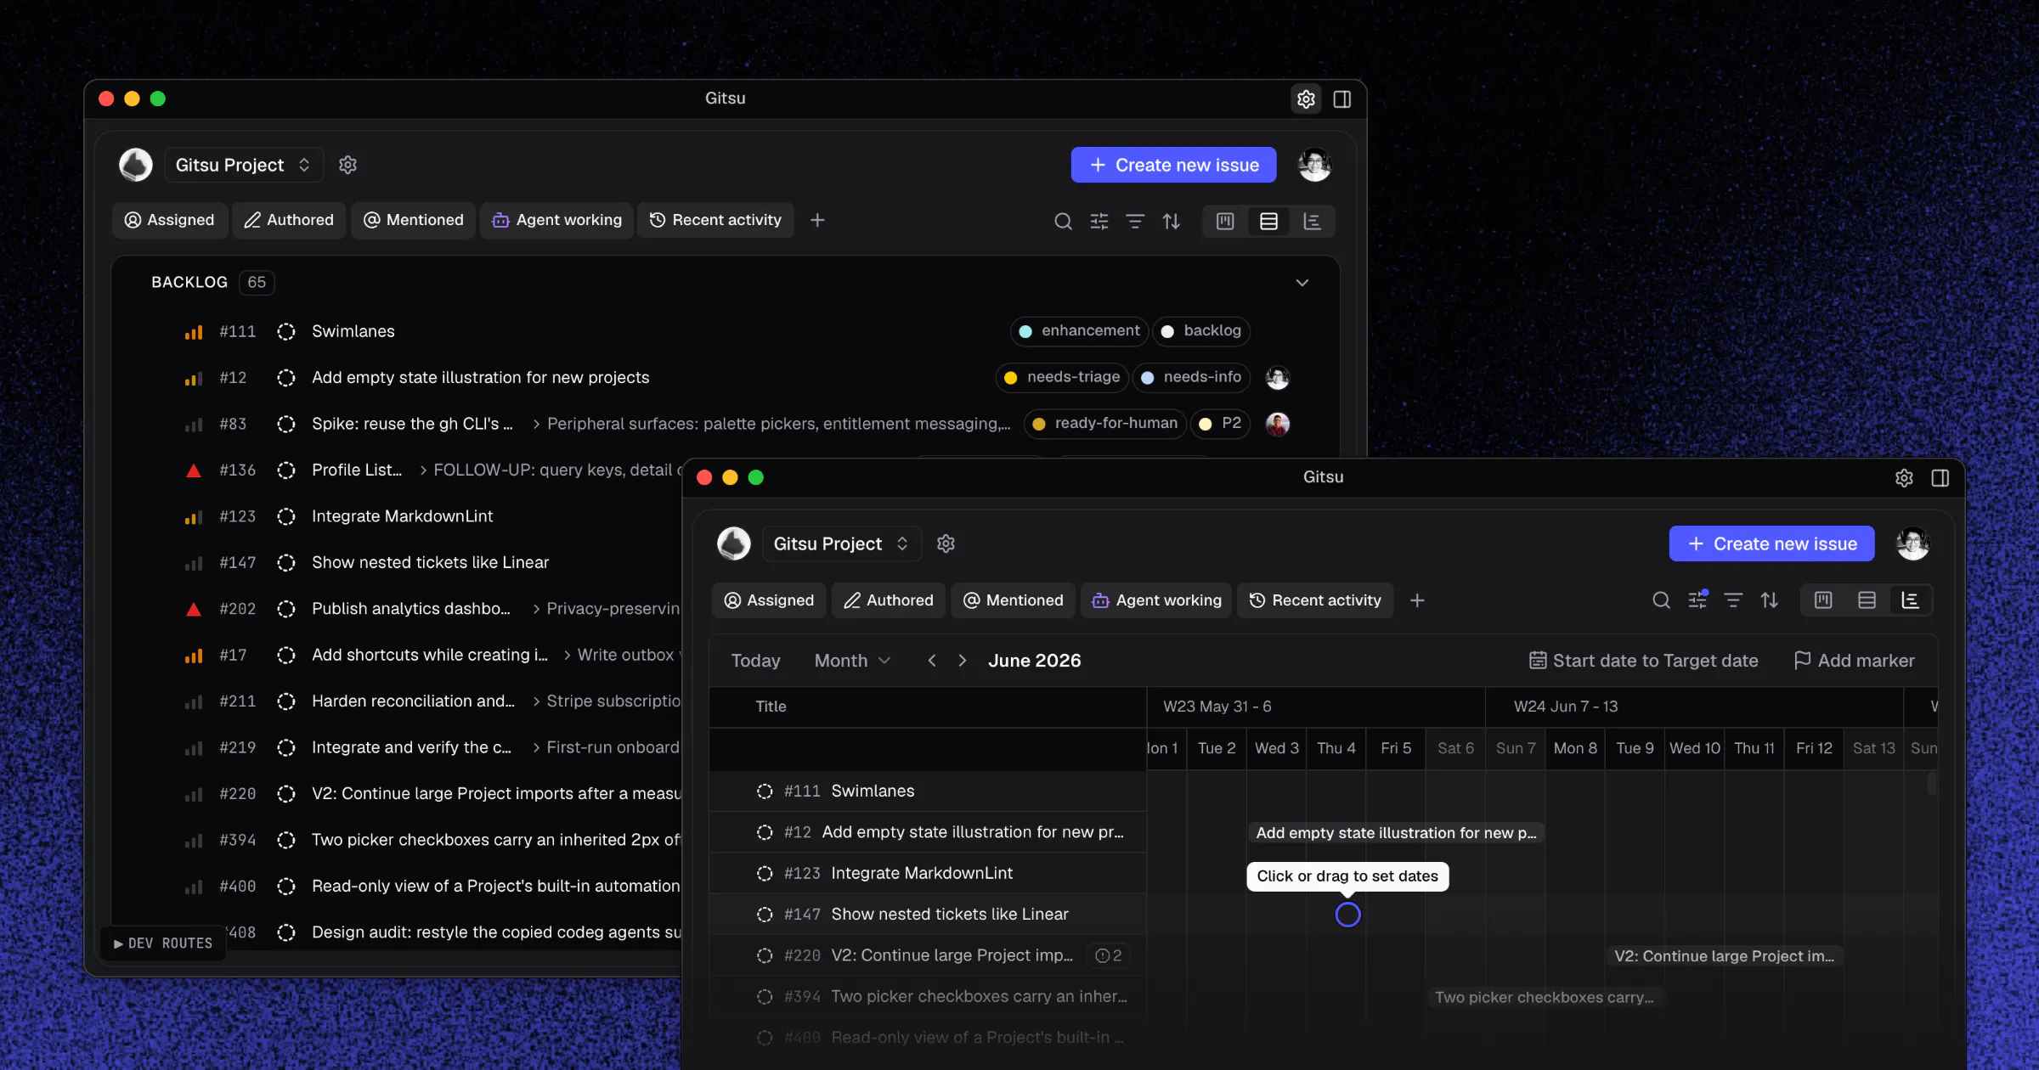The height and width of the screenshot is (1070, 2039).
Task: Switch to board view in front window
Action: 1823,600
